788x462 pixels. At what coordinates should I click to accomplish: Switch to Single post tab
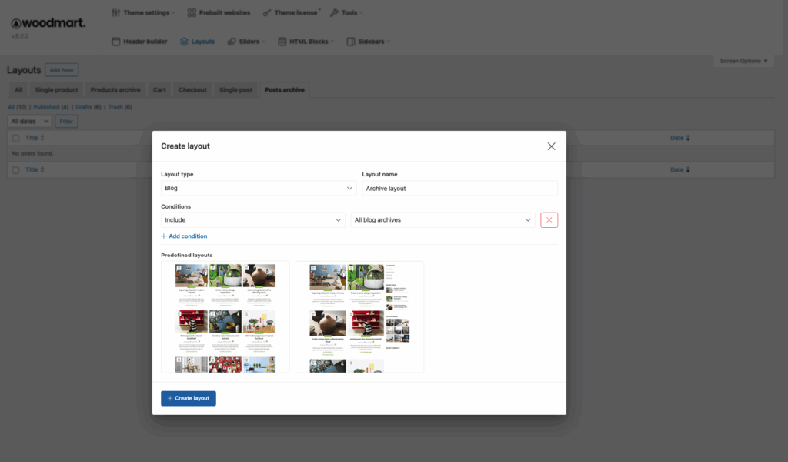pos(235,90)
